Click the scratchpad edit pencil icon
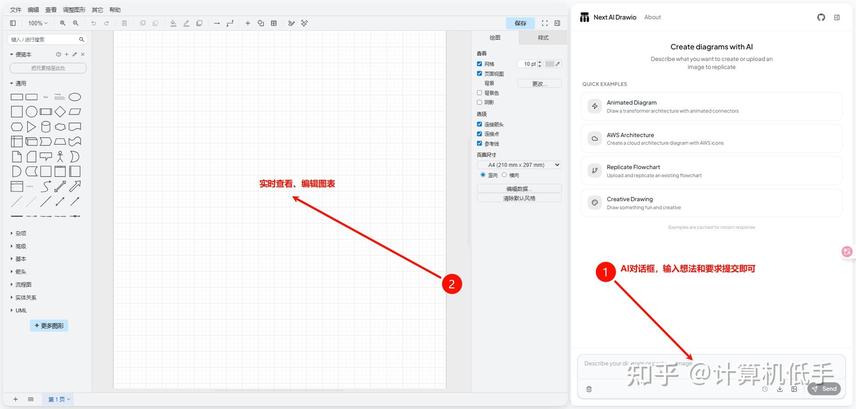This screenshot has width=856, height=409. 74,54
